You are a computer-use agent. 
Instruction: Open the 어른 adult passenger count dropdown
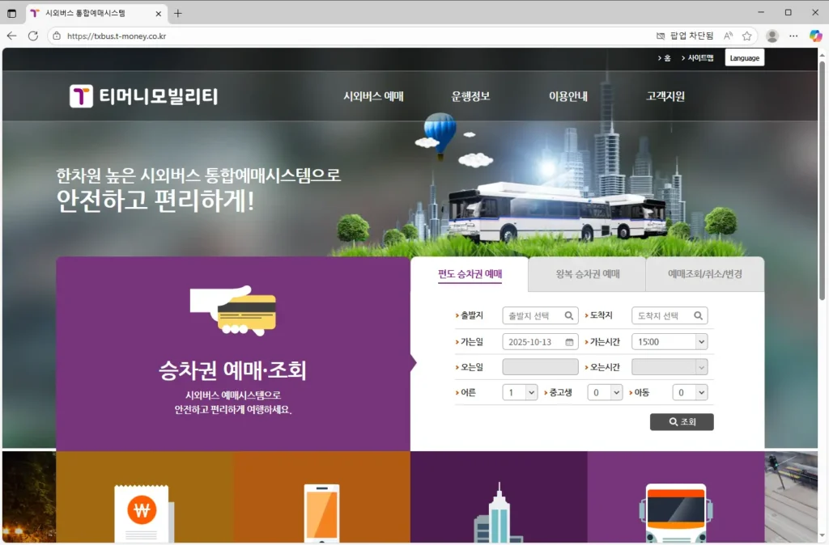click(518, 392)
